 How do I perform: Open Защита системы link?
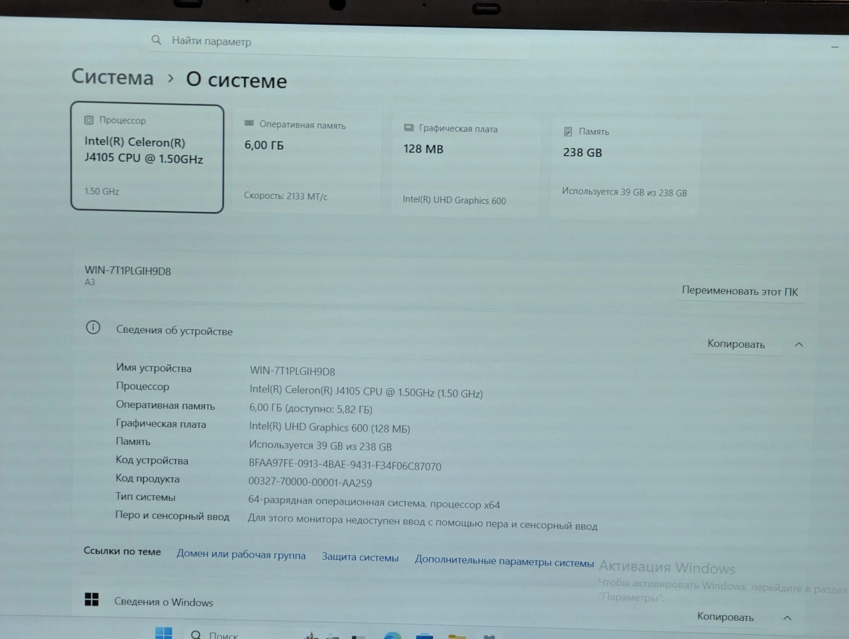coord(360,557)
